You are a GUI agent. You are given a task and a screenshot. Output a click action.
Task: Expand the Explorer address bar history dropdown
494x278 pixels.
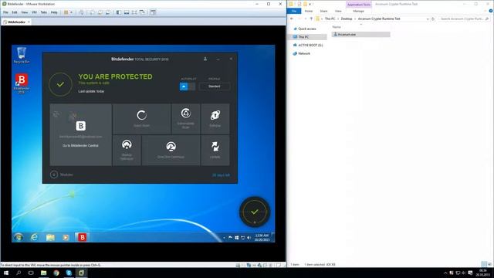(x=428, y=19)
